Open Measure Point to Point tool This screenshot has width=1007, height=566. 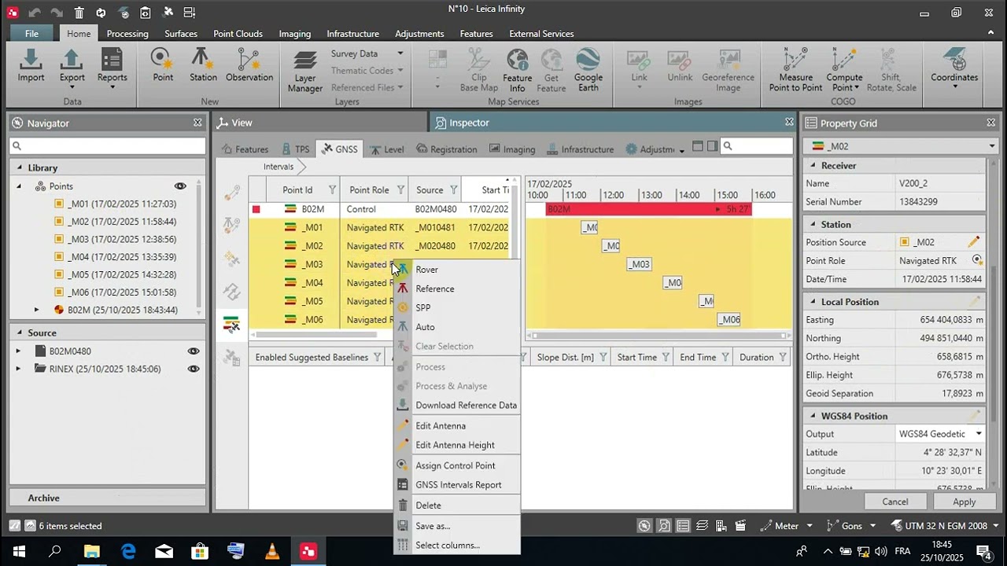[x=795, y=71]
